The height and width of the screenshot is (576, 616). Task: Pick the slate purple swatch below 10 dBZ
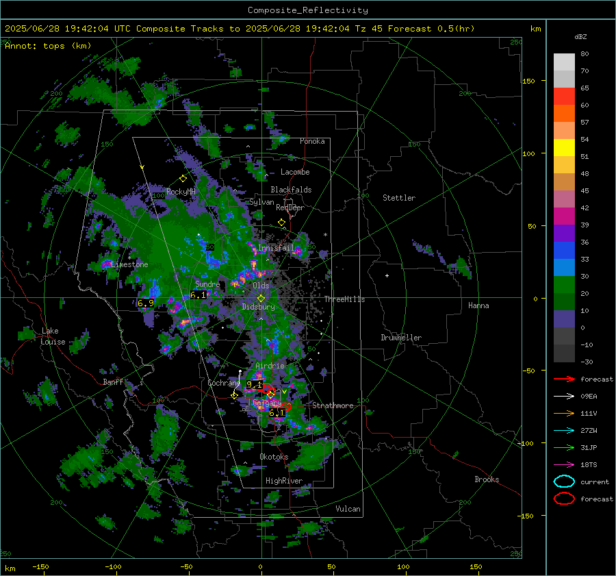[x=564, y=319]
